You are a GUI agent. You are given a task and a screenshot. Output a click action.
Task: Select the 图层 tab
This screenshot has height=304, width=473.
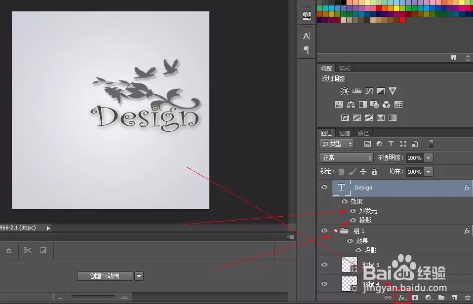click(326, 133)
